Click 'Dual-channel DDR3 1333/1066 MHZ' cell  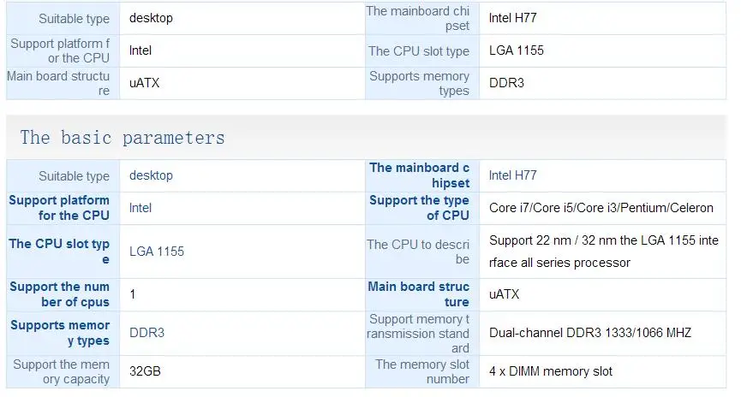click(x=602, y=334)
